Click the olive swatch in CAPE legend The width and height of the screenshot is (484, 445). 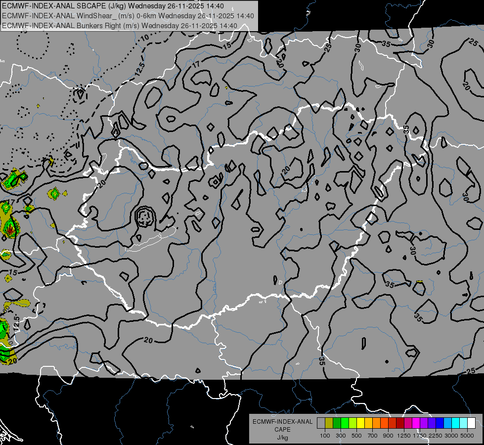(x=329, y=423)
